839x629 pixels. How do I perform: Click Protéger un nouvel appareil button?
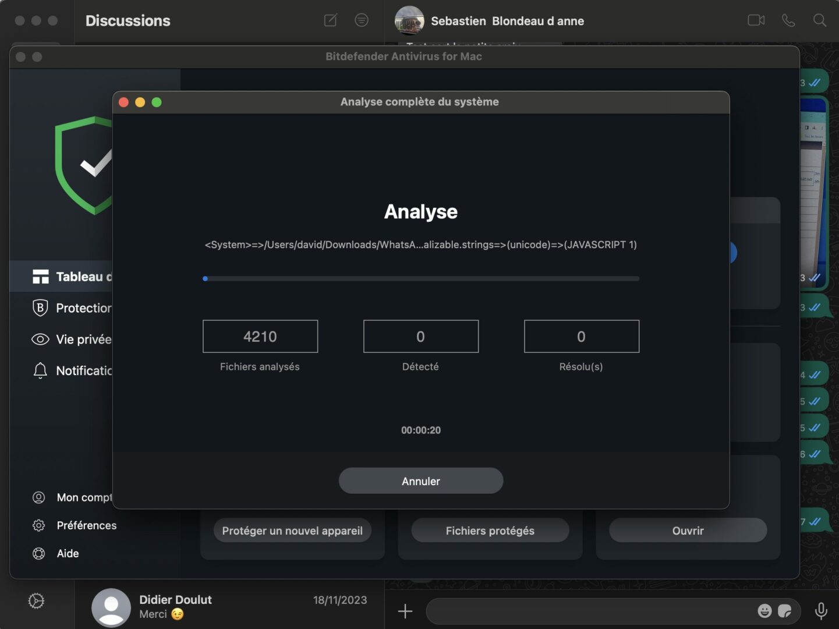click(x=292, y=531)
